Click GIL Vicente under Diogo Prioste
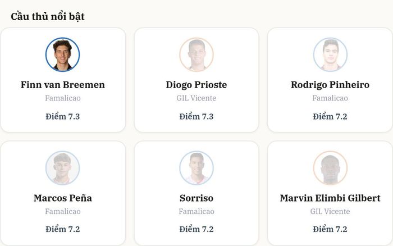This screenshot has width=393, height=246. point(196,98)
